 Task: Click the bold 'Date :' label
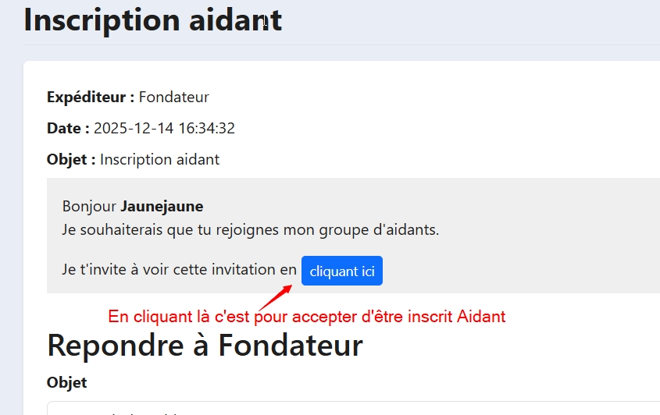pos(68,129)
